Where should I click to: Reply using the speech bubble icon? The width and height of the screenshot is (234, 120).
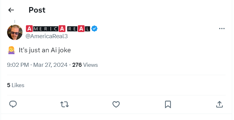pyautogui.click(x=13, y=104)
